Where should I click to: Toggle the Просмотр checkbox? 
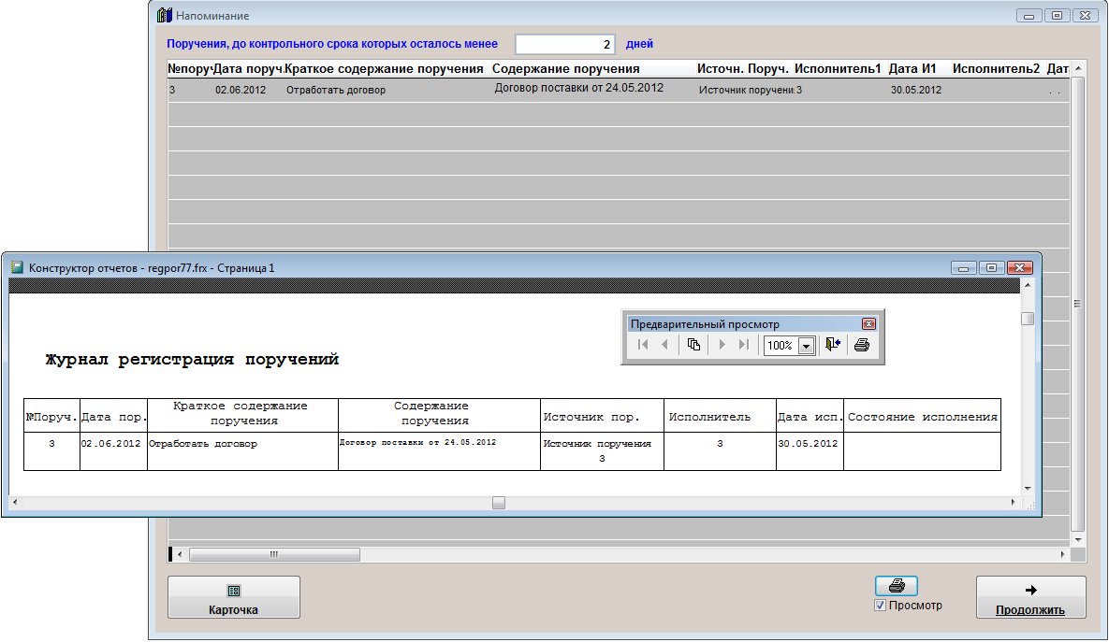[880, 606]
